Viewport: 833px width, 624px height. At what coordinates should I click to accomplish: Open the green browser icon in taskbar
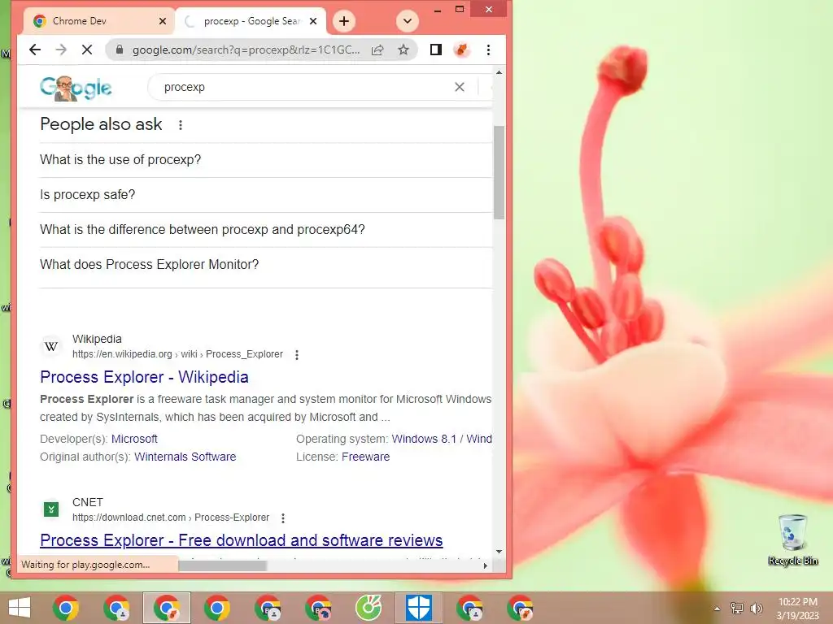(x=369, y=608)
